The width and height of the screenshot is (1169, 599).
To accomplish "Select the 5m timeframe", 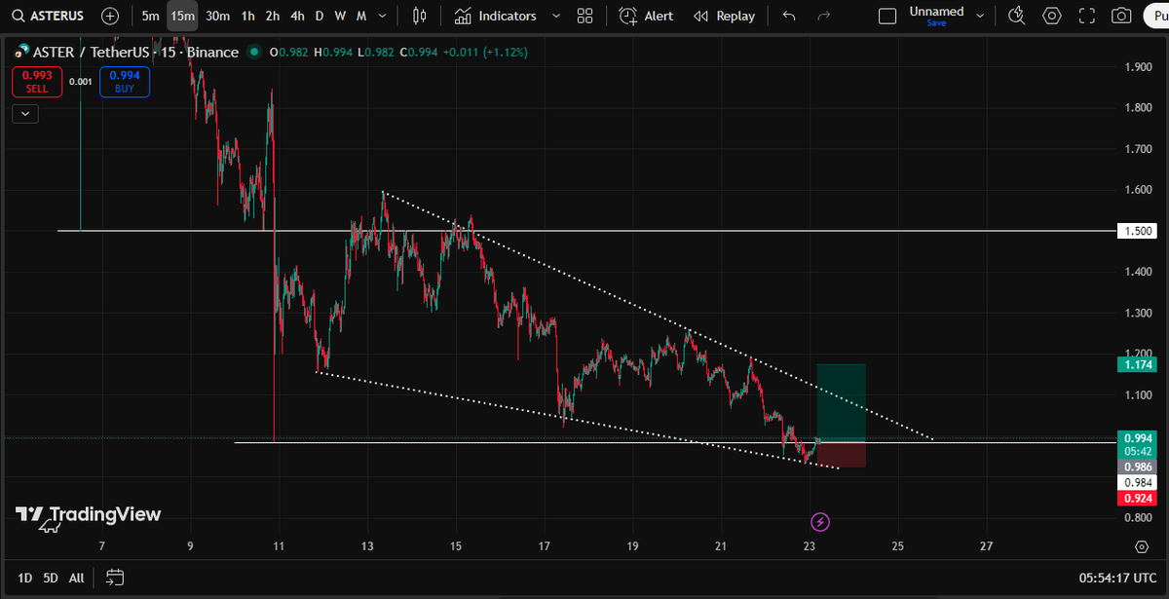I will pos(150,17).
